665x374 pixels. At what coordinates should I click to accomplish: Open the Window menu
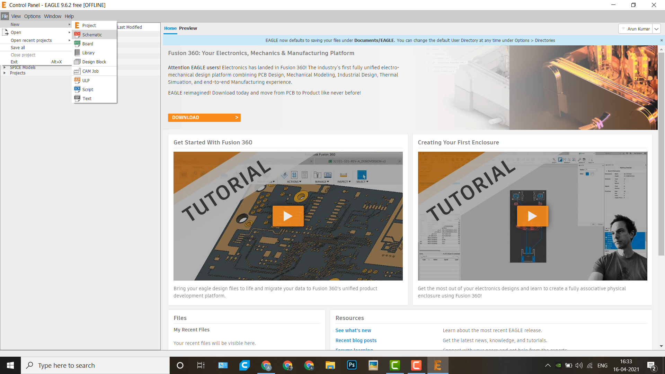pyautogui.click(x=53, y=16)
